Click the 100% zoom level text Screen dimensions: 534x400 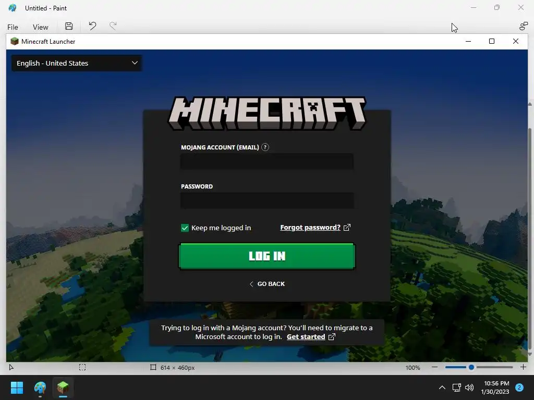click(x=413, y=368)
